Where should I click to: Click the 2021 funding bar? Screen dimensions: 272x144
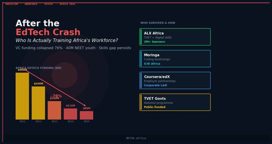[x=22, y=96]
